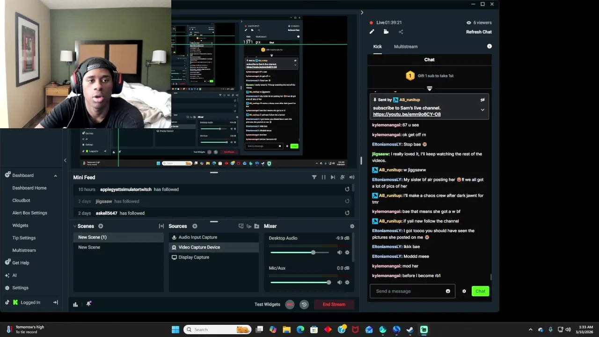
Task: Expand the Scenes collection dropdown chevron
Action: (x=75, y=226)
